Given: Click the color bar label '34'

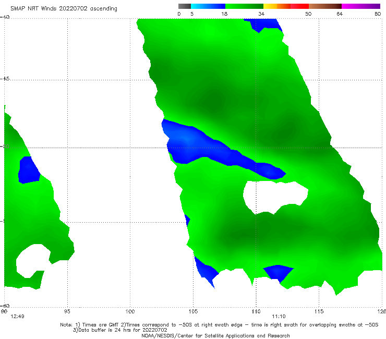Looking at the screenshot, I should 261,14.
